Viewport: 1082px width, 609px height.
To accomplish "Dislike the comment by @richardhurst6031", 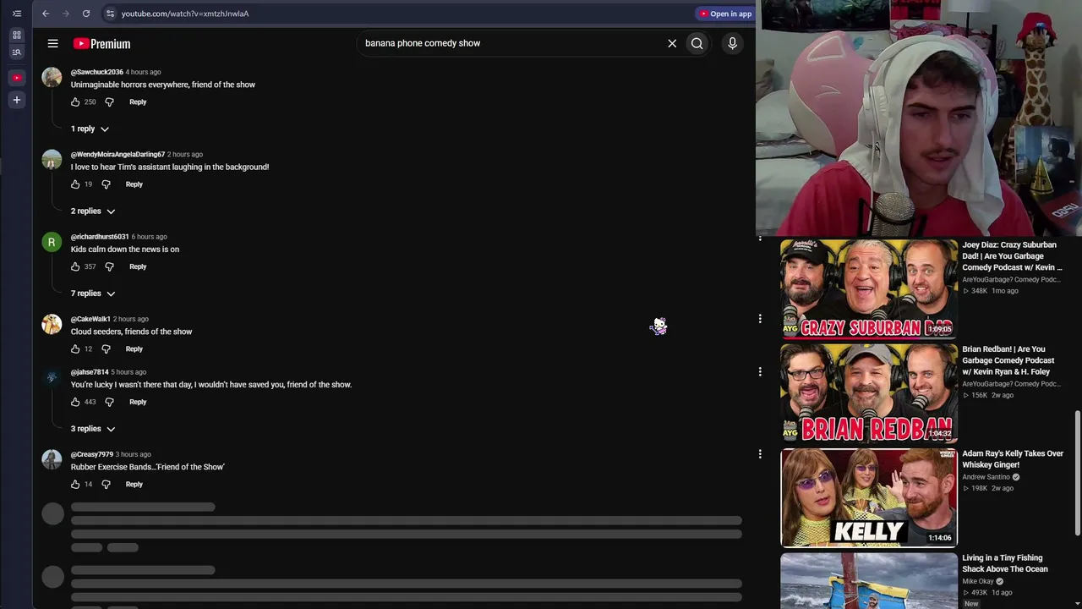I will click(x=109, y=266).
